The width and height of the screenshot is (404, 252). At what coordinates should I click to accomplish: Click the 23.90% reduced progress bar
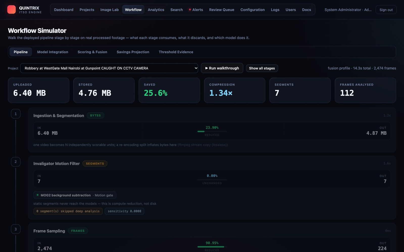point(212,131)
